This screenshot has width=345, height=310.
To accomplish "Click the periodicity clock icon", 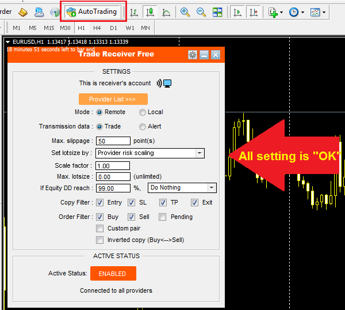I will pyautogui.click(x=294, y=12).
